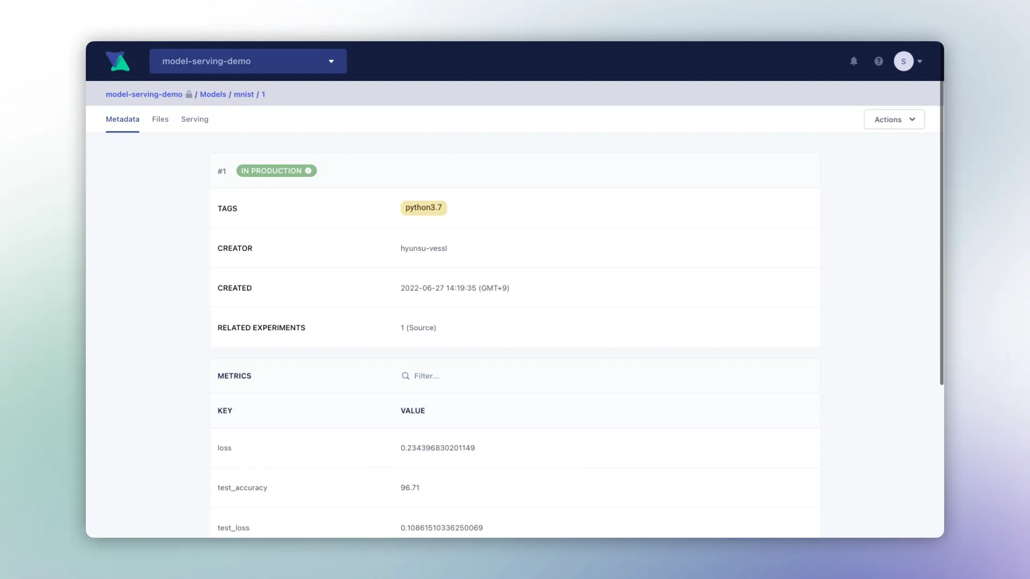Navigate to mnist breadcrumb link

tap(244, 94)
